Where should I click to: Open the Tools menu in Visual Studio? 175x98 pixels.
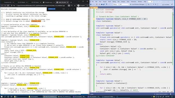pyautogui.click(x=128, y=2)
